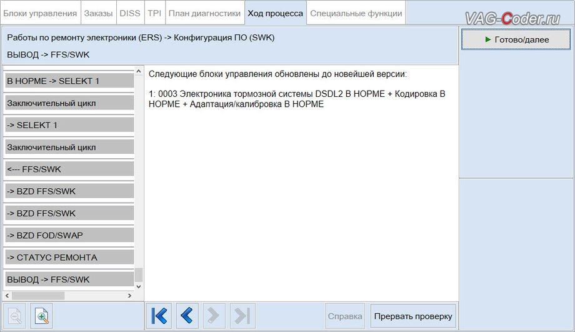Click the Справка help button
This screenshot has height=332, width=575.
point(345,316)
